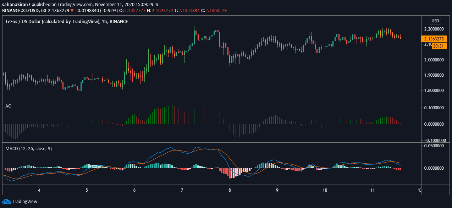Click the MACD (12, 26, close, 9) label
This screenshot has height=208, width=452.
28,148
